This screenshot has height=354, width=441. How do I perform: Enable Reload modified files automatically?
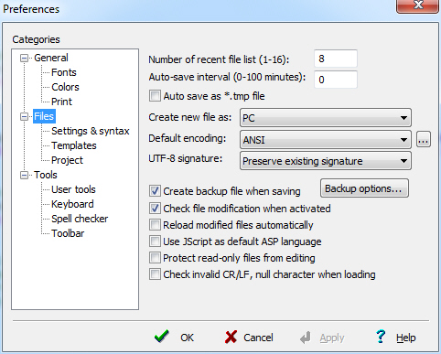click(155, 225)
